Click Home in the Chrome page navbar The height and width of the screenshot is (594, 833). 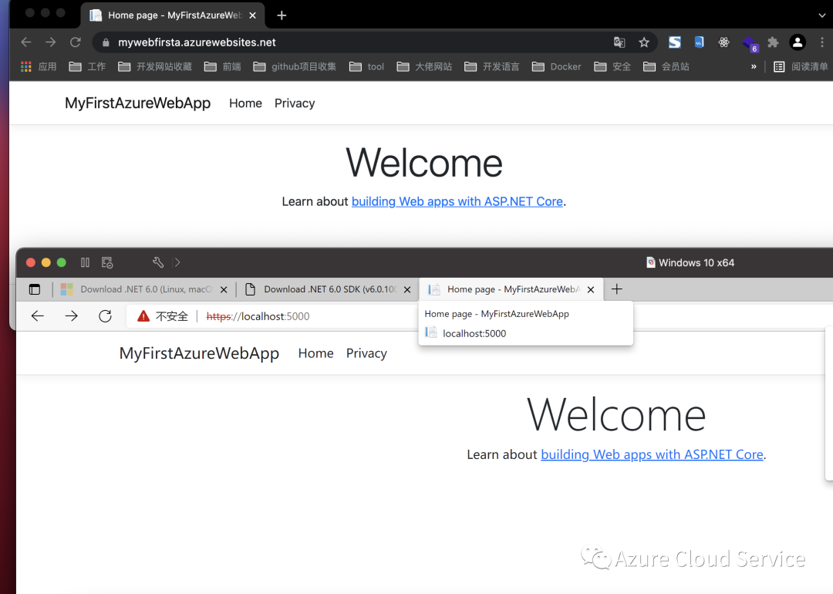click(245, 103)
